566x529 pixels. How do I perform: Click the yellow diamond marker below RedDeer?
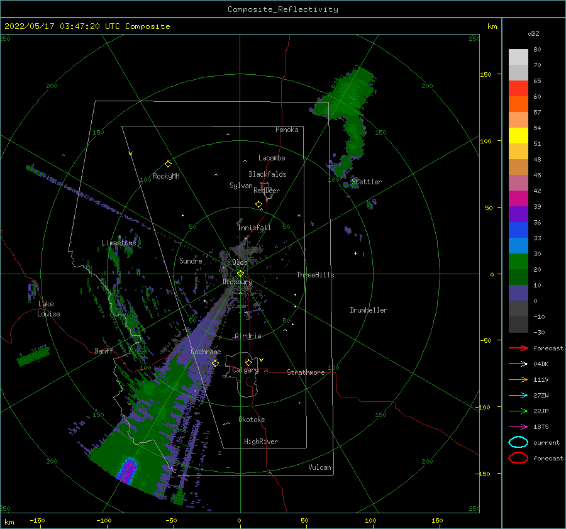258,204
